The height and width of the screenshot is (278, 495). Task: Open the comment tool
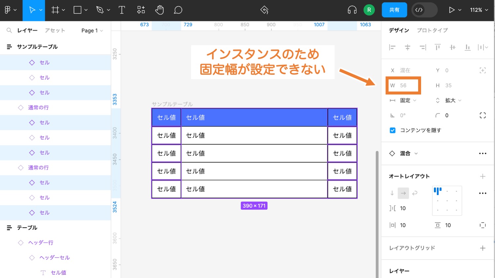click(x=178, y=10)
